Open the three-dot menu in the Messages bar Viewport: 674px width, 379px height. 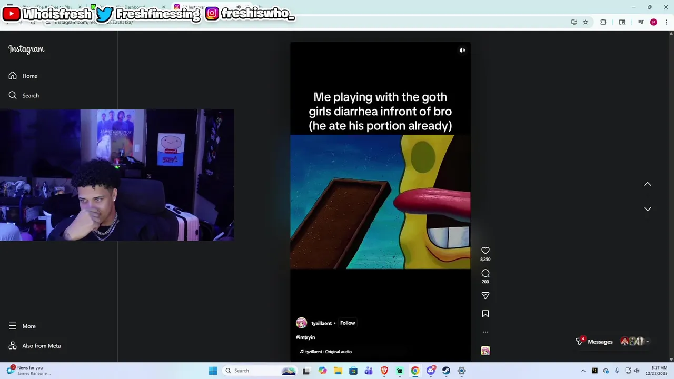pyautogui.click(x=647, y=342)
